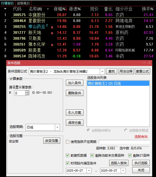Increase the N parameter with up arrow
Viewport: 156px width, 177px height.
coord(27,92)
